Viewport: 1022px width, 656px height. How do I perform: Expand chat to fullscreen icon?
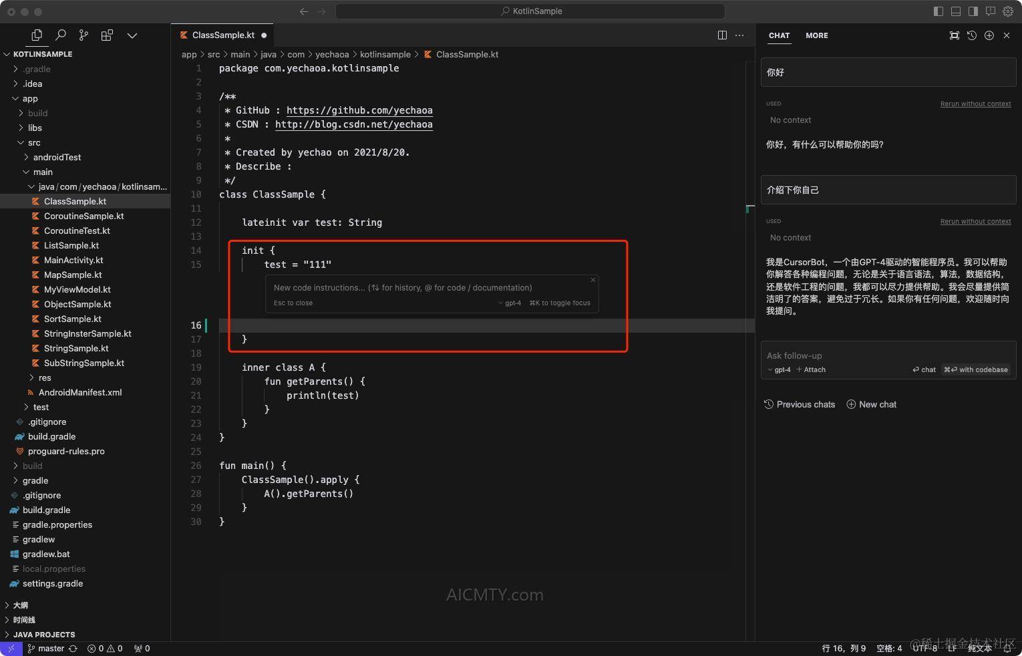955,35
